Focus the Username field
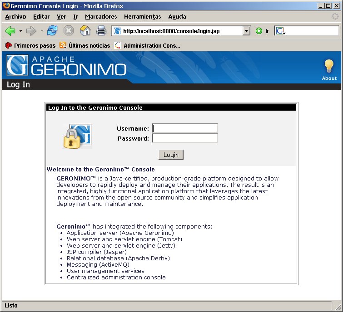 185,128
